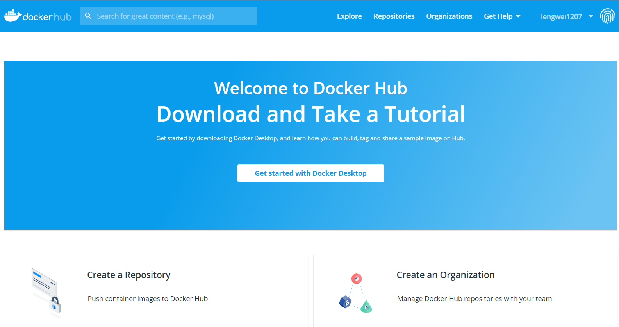Open the Create an Organization heading
This screenshot has height=327, width=619.
(446, 275)
